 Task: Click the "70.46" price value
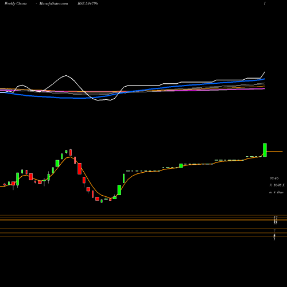[274, 178]
